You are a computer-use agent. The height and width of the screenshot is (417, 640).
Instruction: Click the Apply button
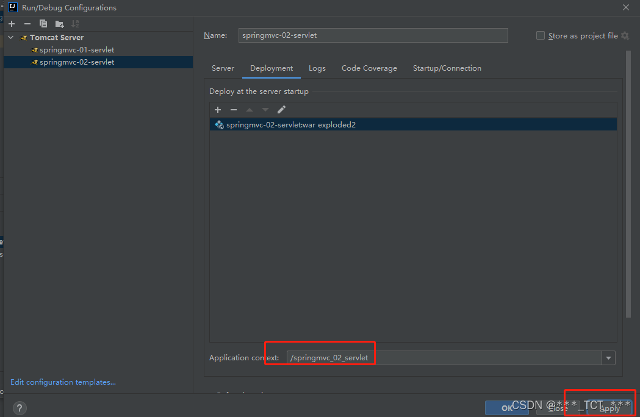click(x=609, y=408)
